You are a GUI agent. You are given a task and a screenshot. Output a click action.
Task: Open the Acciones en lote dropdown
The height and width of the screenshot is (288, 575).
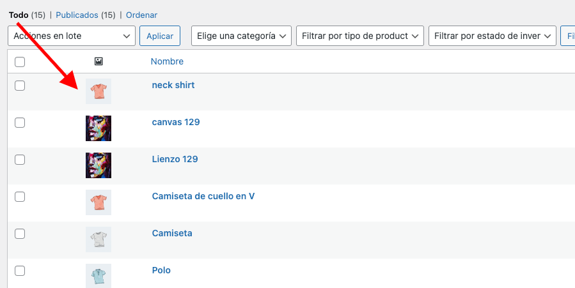[x=72, y=36]
